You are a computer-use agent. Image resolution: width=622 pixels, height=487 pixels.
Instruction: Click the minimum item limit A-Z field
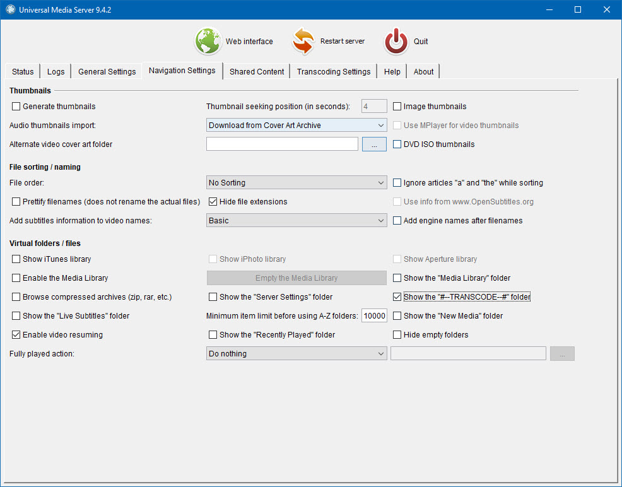coord(374,316)
